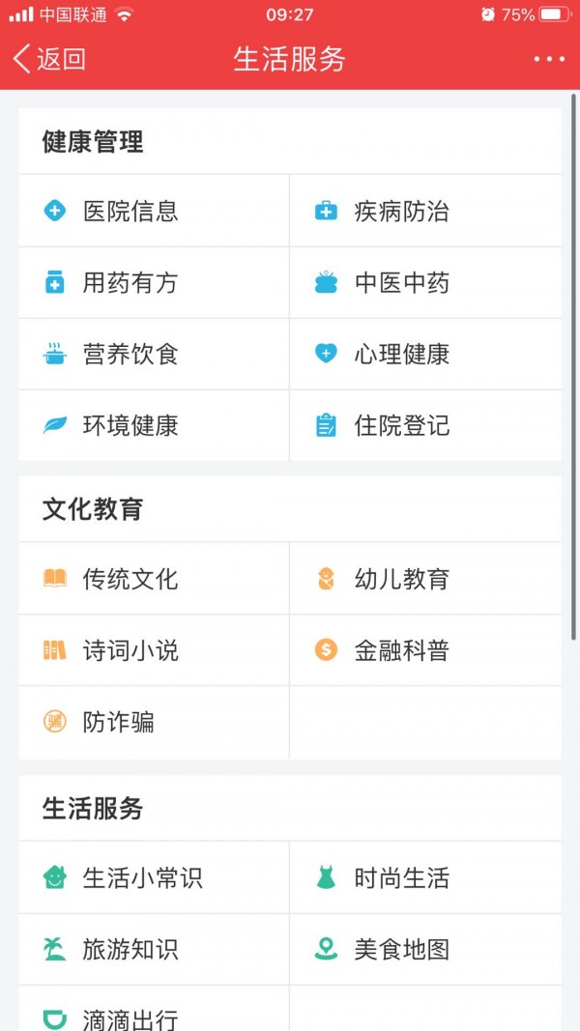Viewport: 580px width, 1031px height.
Task: Open the three-dot more options menu
Action: [543, 59]
